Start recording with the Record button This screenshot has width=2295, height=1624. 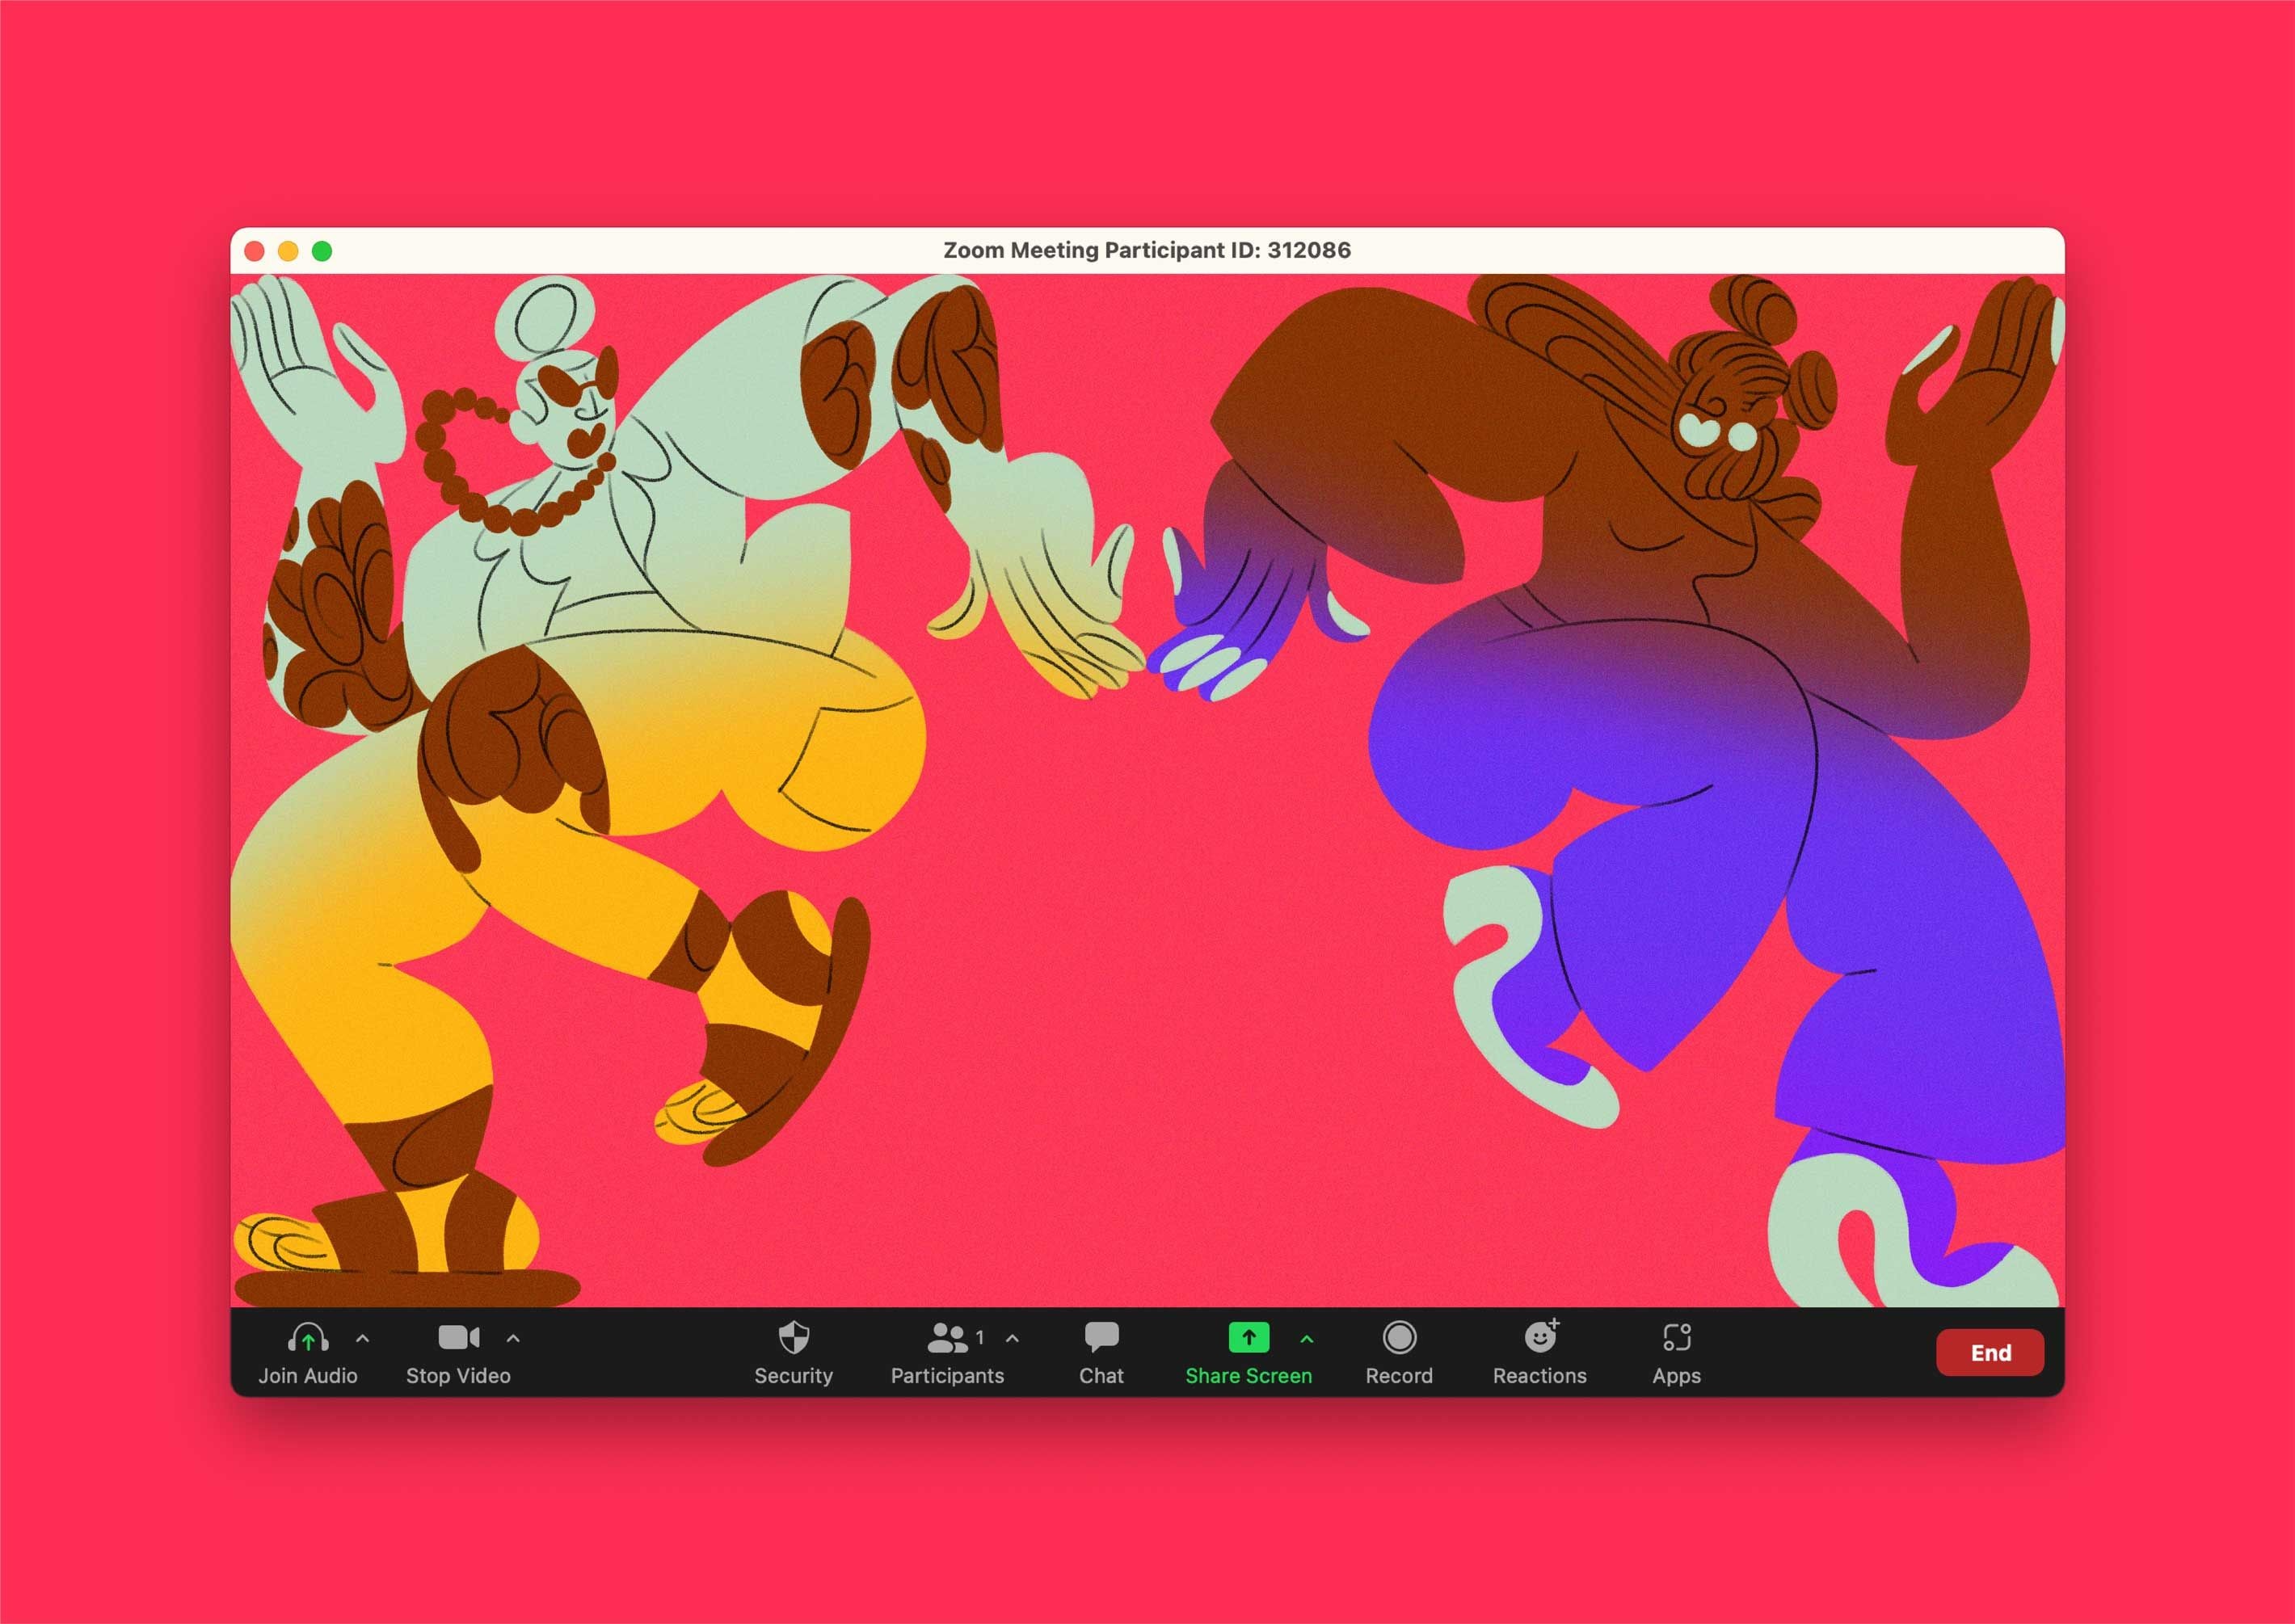pos(1399,1338)
